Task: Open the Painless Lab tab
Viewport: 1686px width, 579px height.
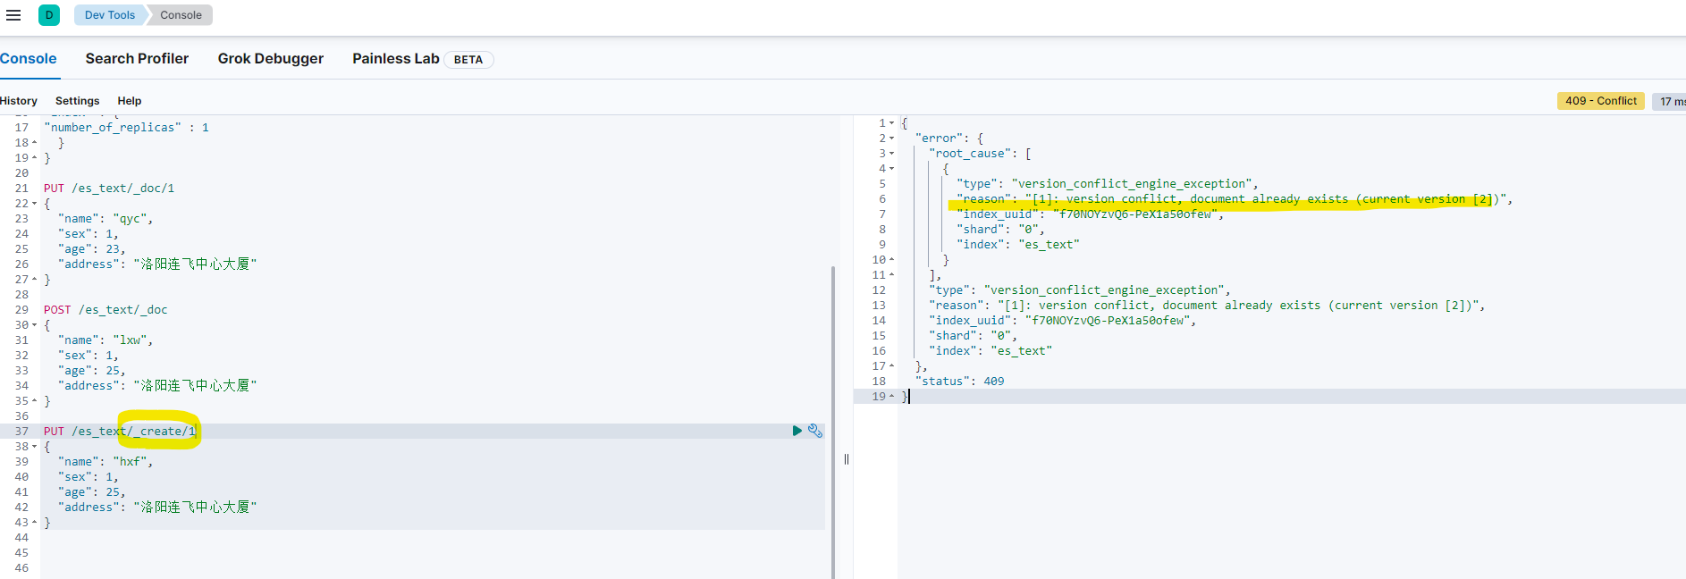Action: [x=396, y=59]
